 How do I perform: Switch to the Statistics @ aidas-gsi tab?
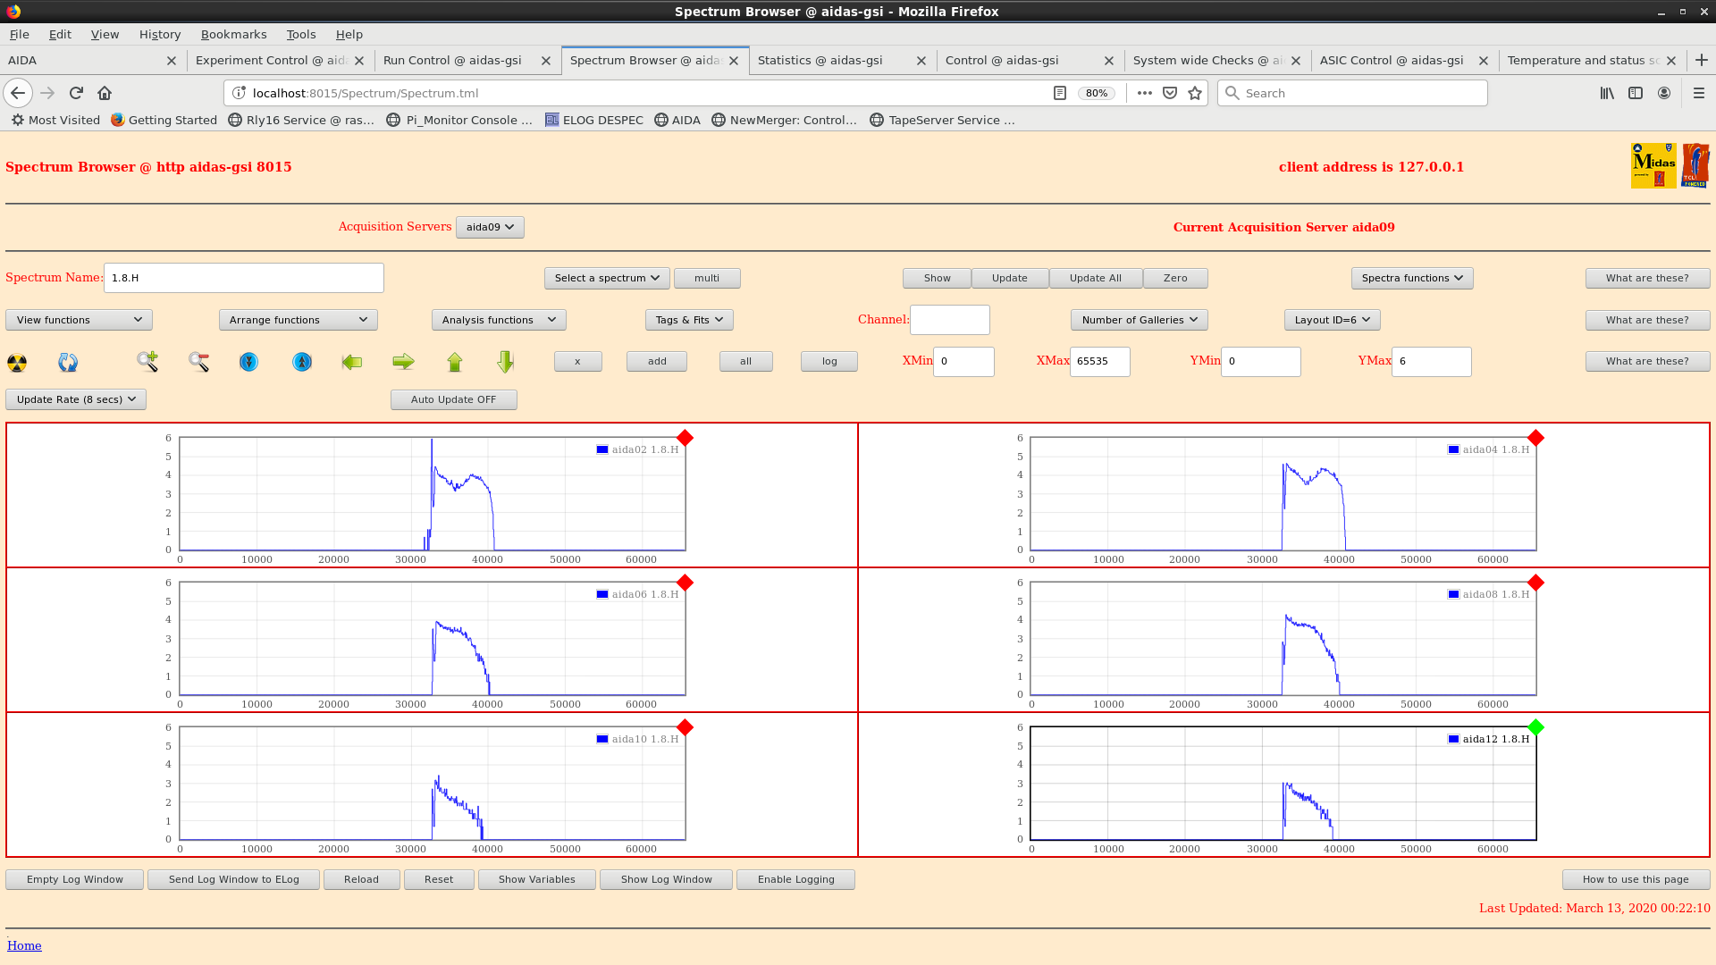pos(820,61)
